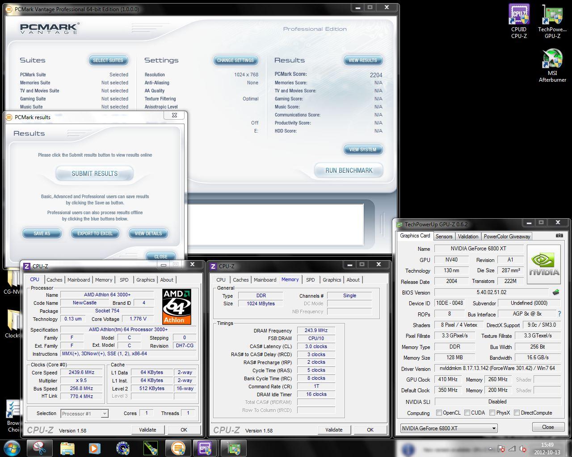Click the Core Speed value 2439.6 MHz
This screenshot has height=457, width=572.
[81, 372]
